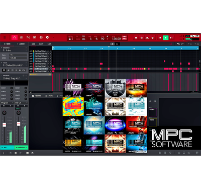Select the LIST view tab
This screenshot has width=201, height=189.
(x=49, y=44)
